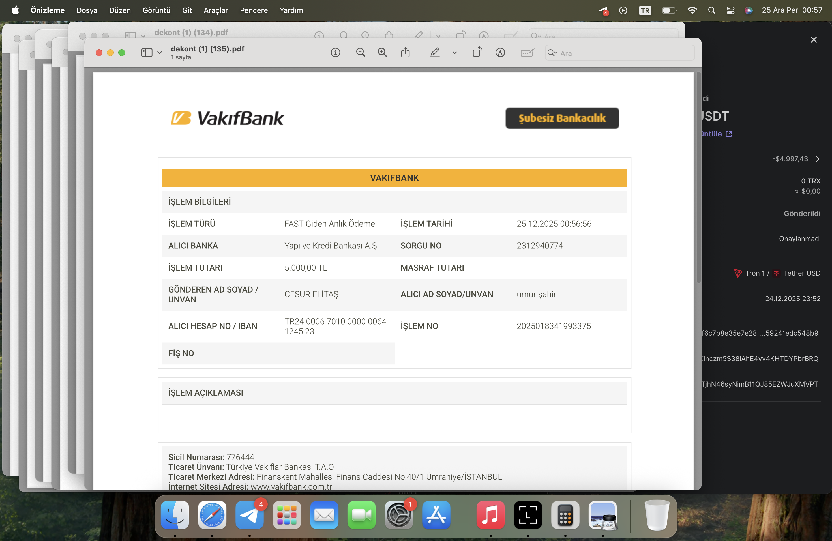The width and height of the screenshot is (832, 541).
Task: Open Telegram from the Dock
Action: point(249,515)
